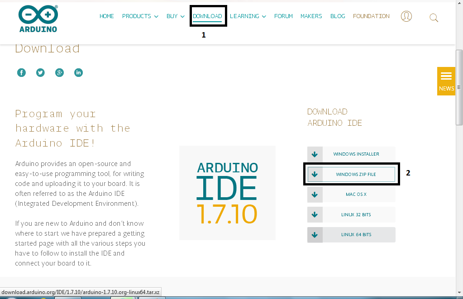
Task: Click the Arduino logo
Action: tap(38, 19)
